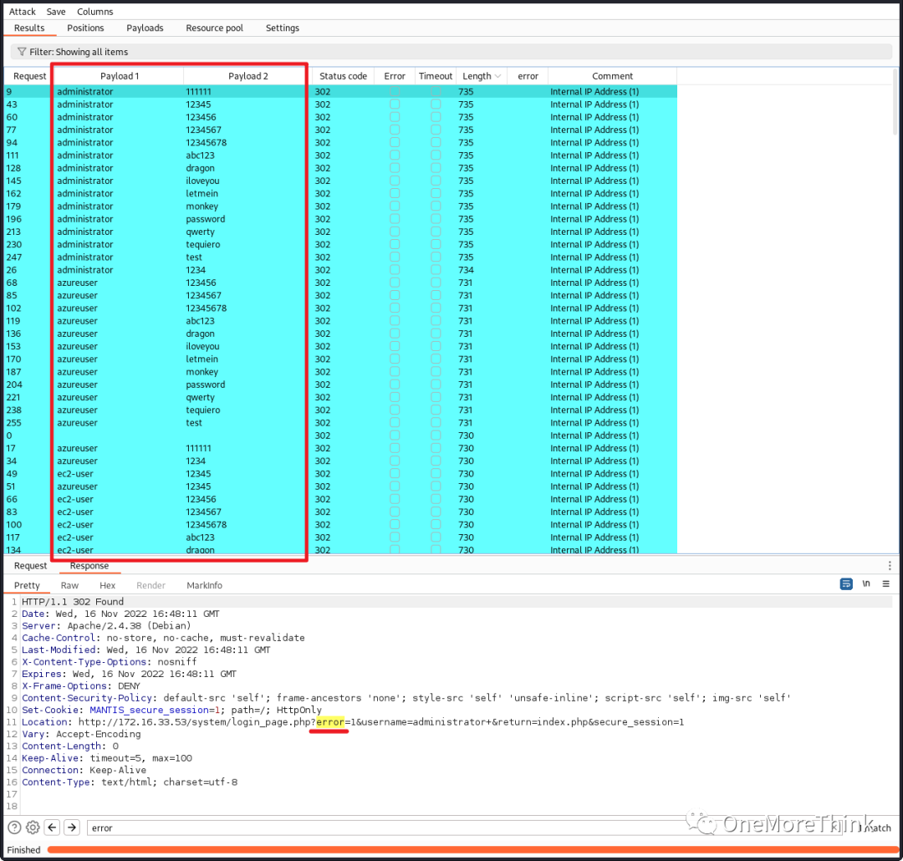
Task: Toggle Timeout checkbox in request 43 row
Action: pyautogui.click(x=436, y=104)
